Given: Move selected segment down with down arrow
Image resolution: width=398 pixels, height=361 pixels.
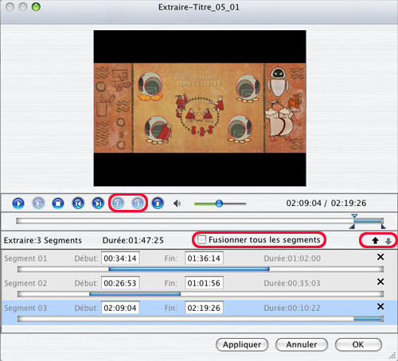Looking at the screenshot, I should pyautogui.click(x=388, y=241).
